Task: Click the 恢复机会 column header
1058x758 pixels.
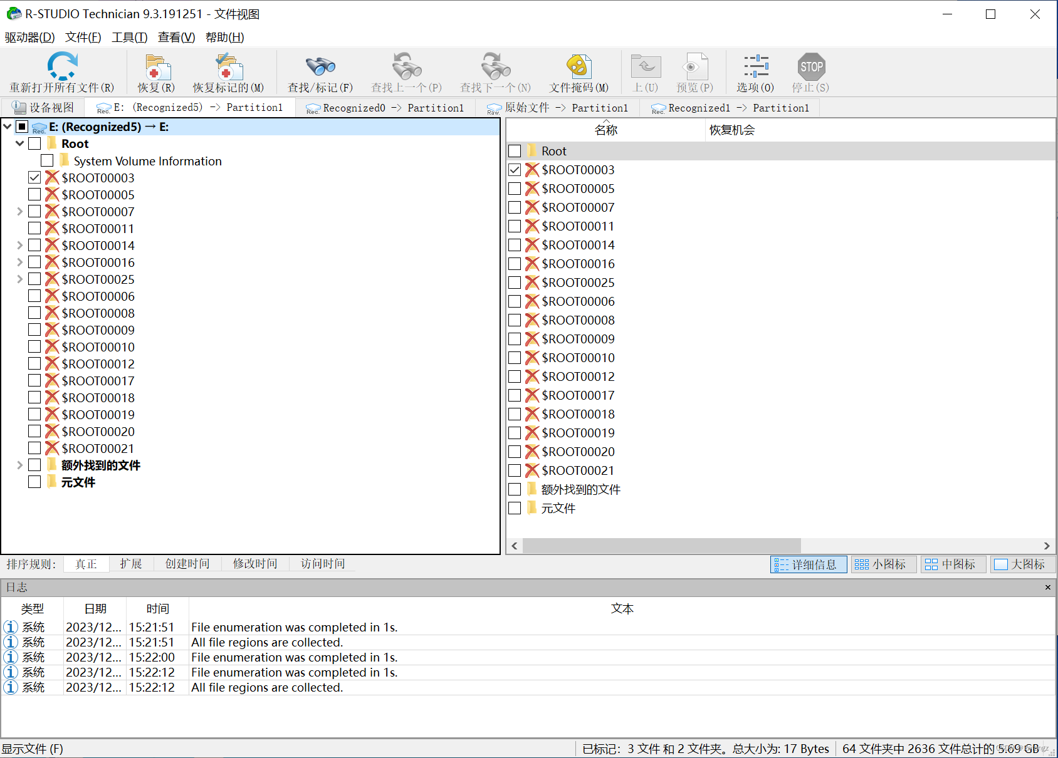Action: [732, 130]
